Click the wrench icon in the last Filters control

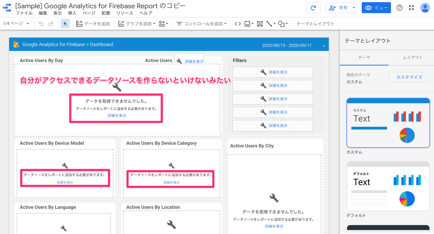263,125
